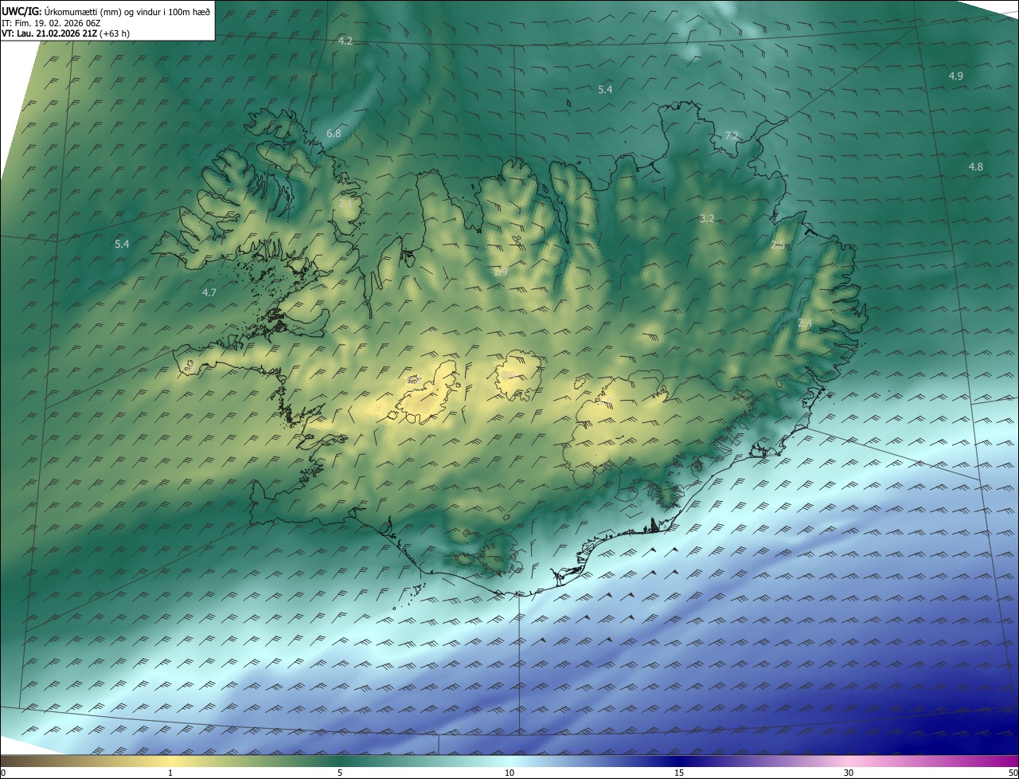Click the 15 tick label on the colour scale
1019x779 pixels.
pyautogui.click(x=679, y=773)
